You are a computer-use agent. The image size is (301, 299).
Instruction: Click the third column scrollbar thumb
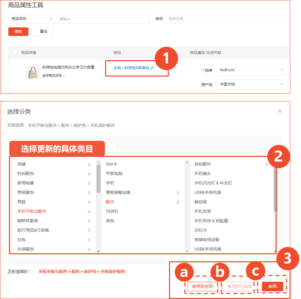click(275, 190)
